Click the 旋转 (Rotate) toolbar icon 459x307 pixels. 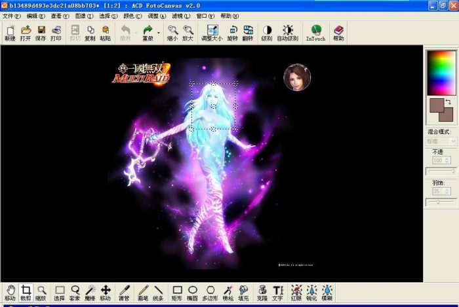(233, 33)
